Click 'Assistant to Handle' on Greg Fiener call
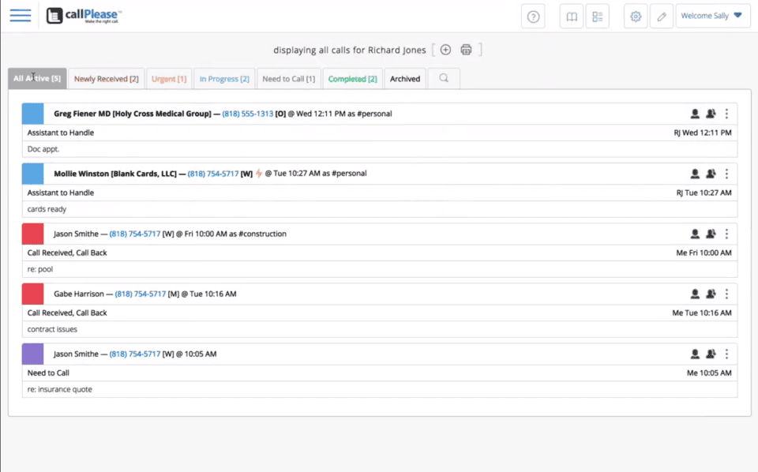 tap(61, 133)
